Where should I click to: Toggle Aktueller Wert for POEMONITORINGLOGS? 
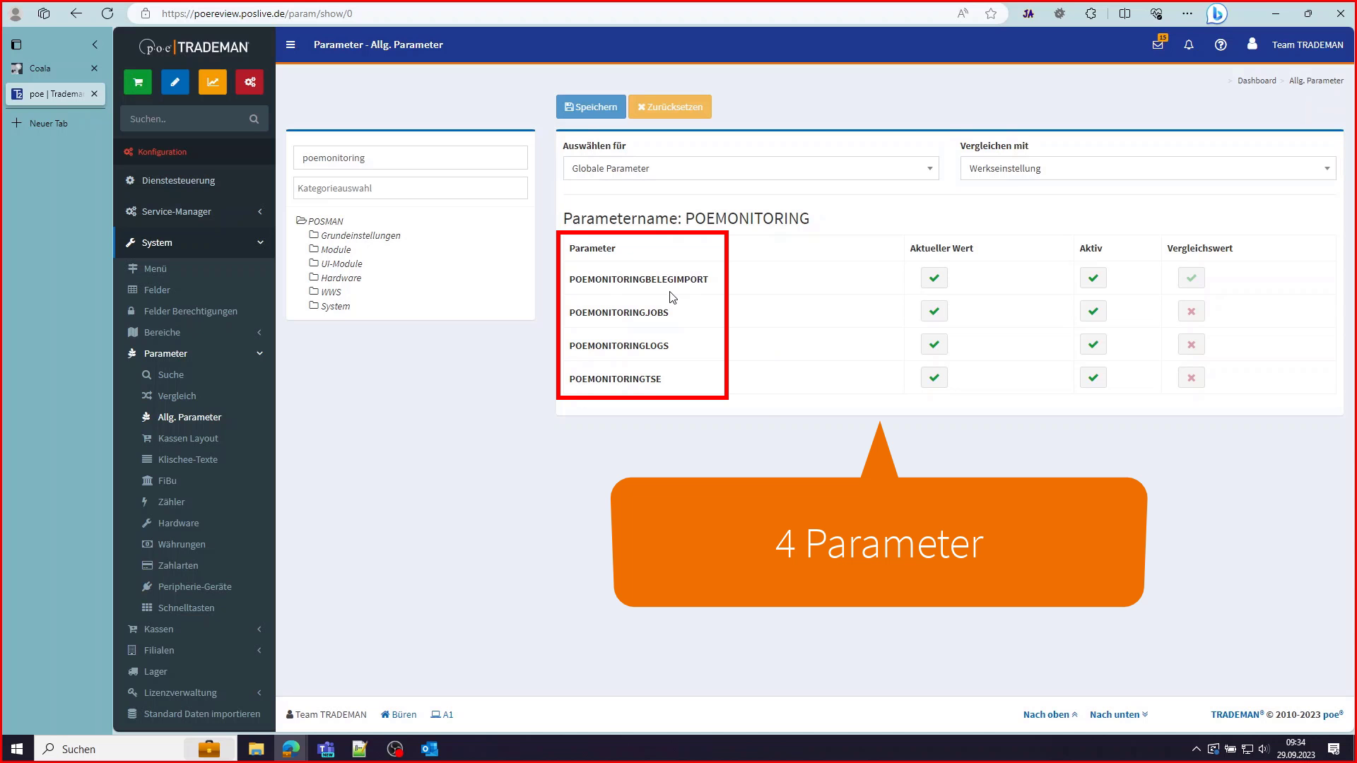[x=934, y=344]
